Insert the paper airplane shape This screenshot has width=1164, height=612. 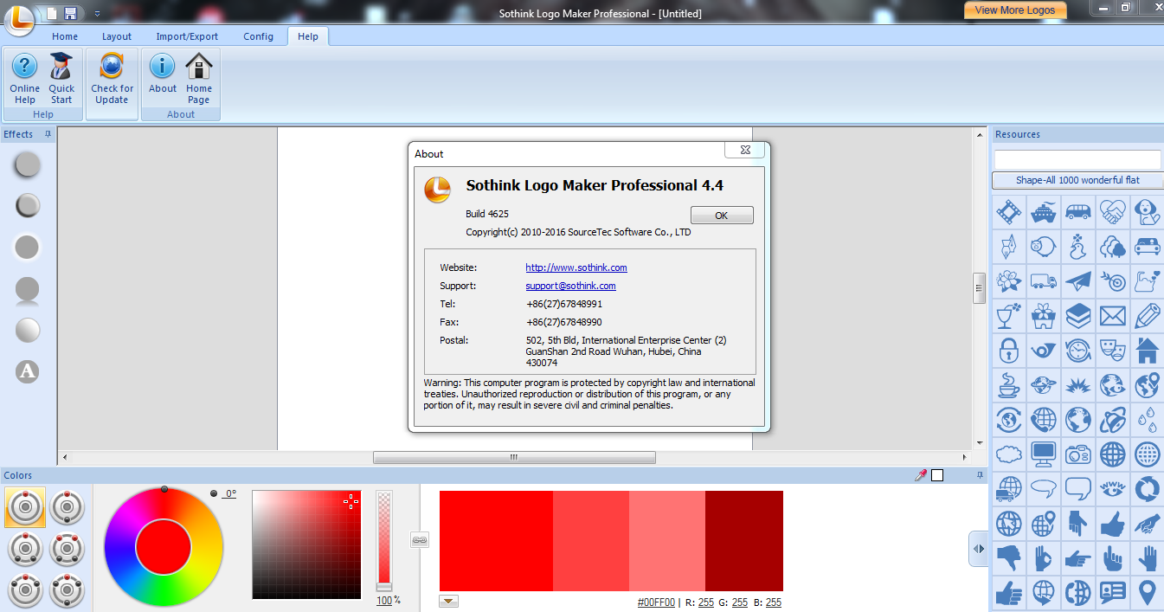tap(1078, 281)
